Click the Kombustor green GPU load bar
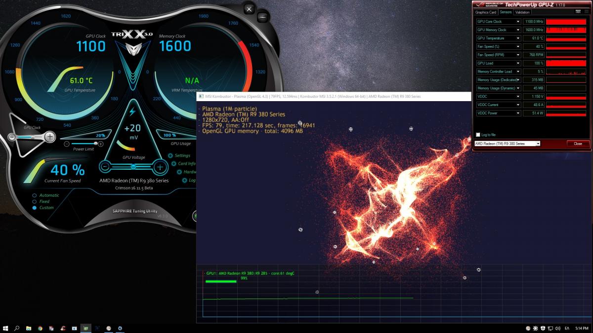Viewport: 593px width, 333px height. [x=221, y=282]
